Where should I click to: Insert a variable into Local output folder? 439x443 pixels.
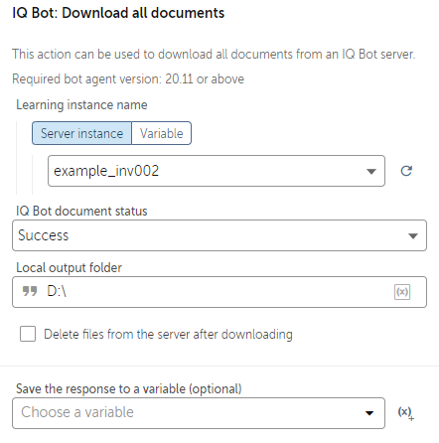(402, 292)
